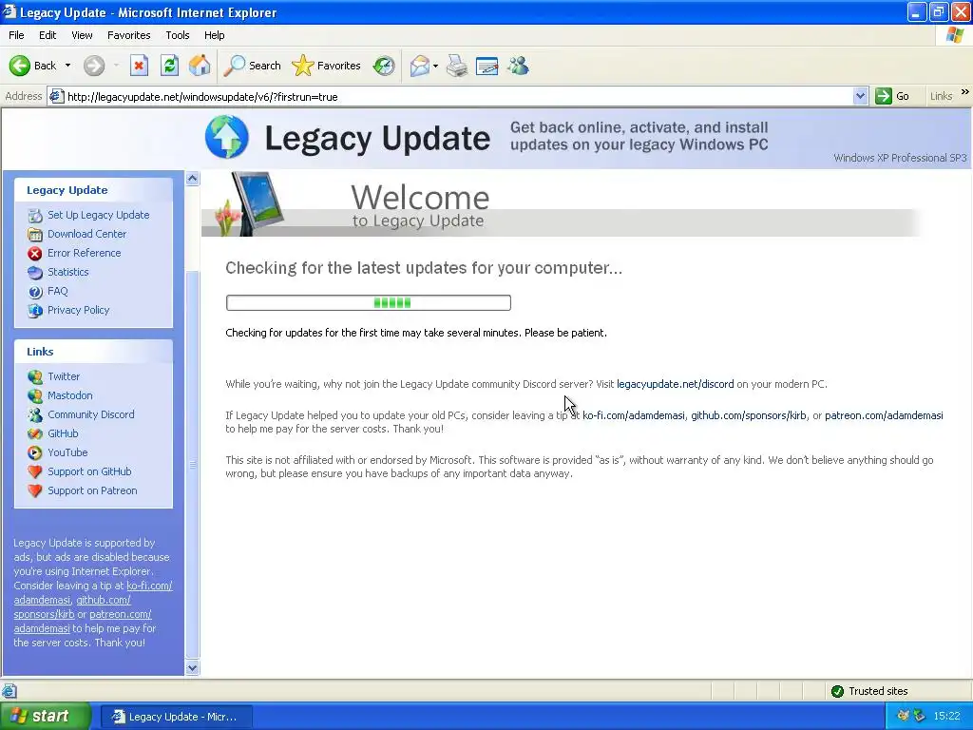Click the sidebar scroll up arrow
Screen dimensions: 973x730
coord(192,179)
